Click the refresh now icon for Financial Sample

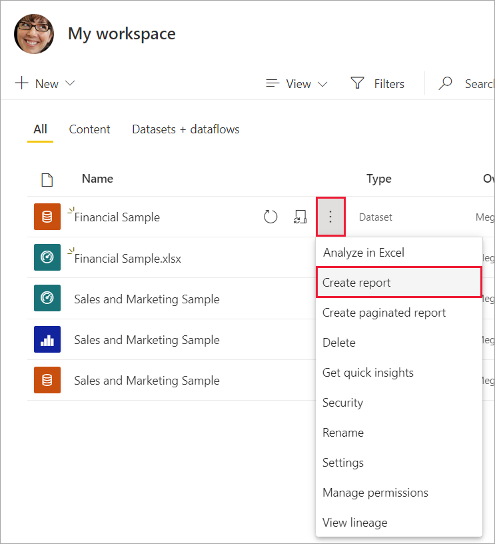pyautogui.click(x=270, y=217)
